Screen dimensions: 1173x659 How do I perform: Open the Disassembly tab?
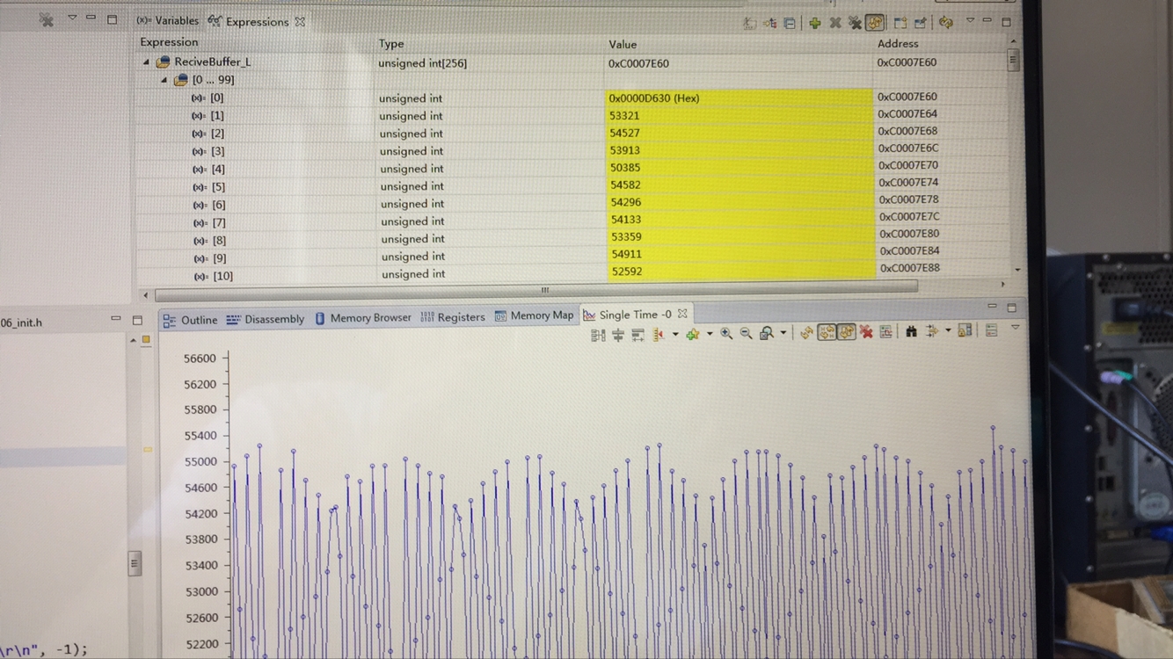point(265,319)
